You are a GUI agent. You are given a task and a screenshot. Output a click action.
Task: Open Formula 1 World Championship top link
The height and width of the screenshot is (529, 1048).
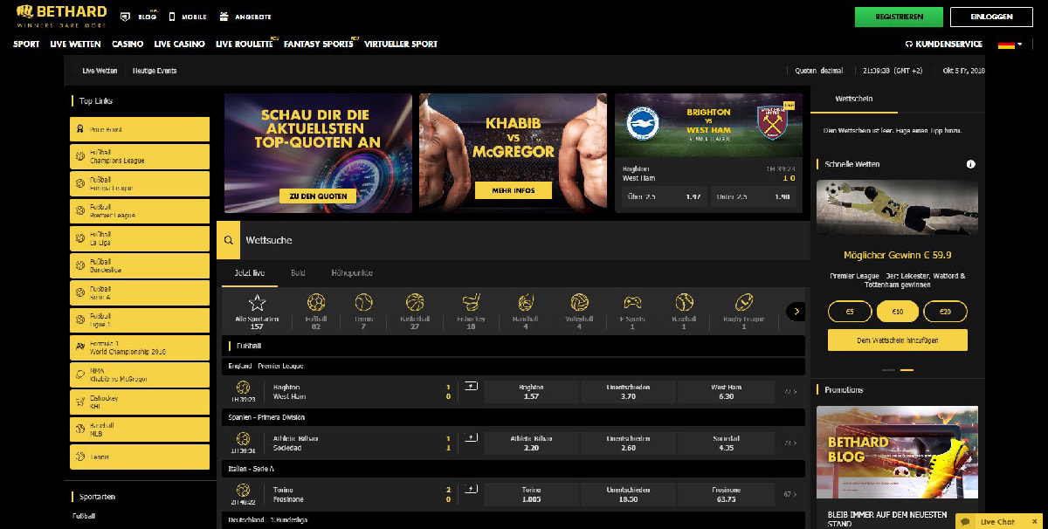[x=140, y=347]
